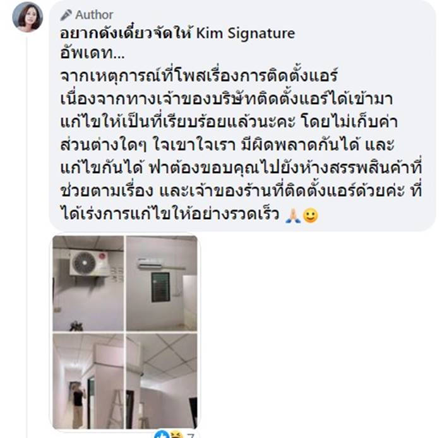
Task: Open the ceiling tiles room photo
Action: pos(162,381)
